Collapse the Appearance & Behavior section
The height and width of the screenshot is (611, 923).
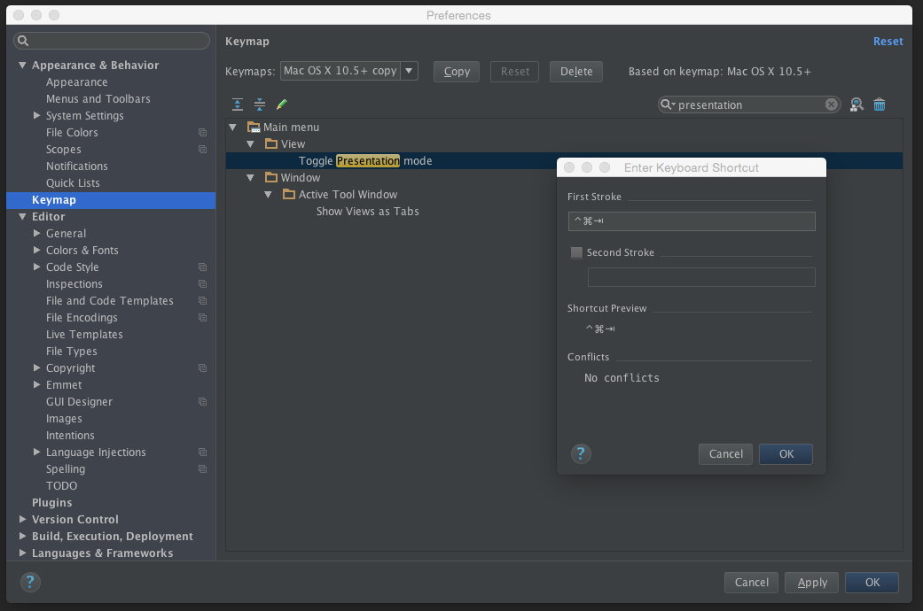coord(23,66)
